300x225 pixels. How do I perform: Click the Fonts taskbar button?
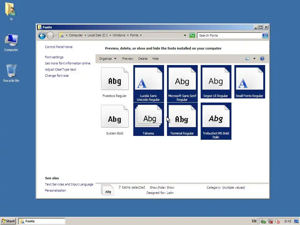(42, 221)
